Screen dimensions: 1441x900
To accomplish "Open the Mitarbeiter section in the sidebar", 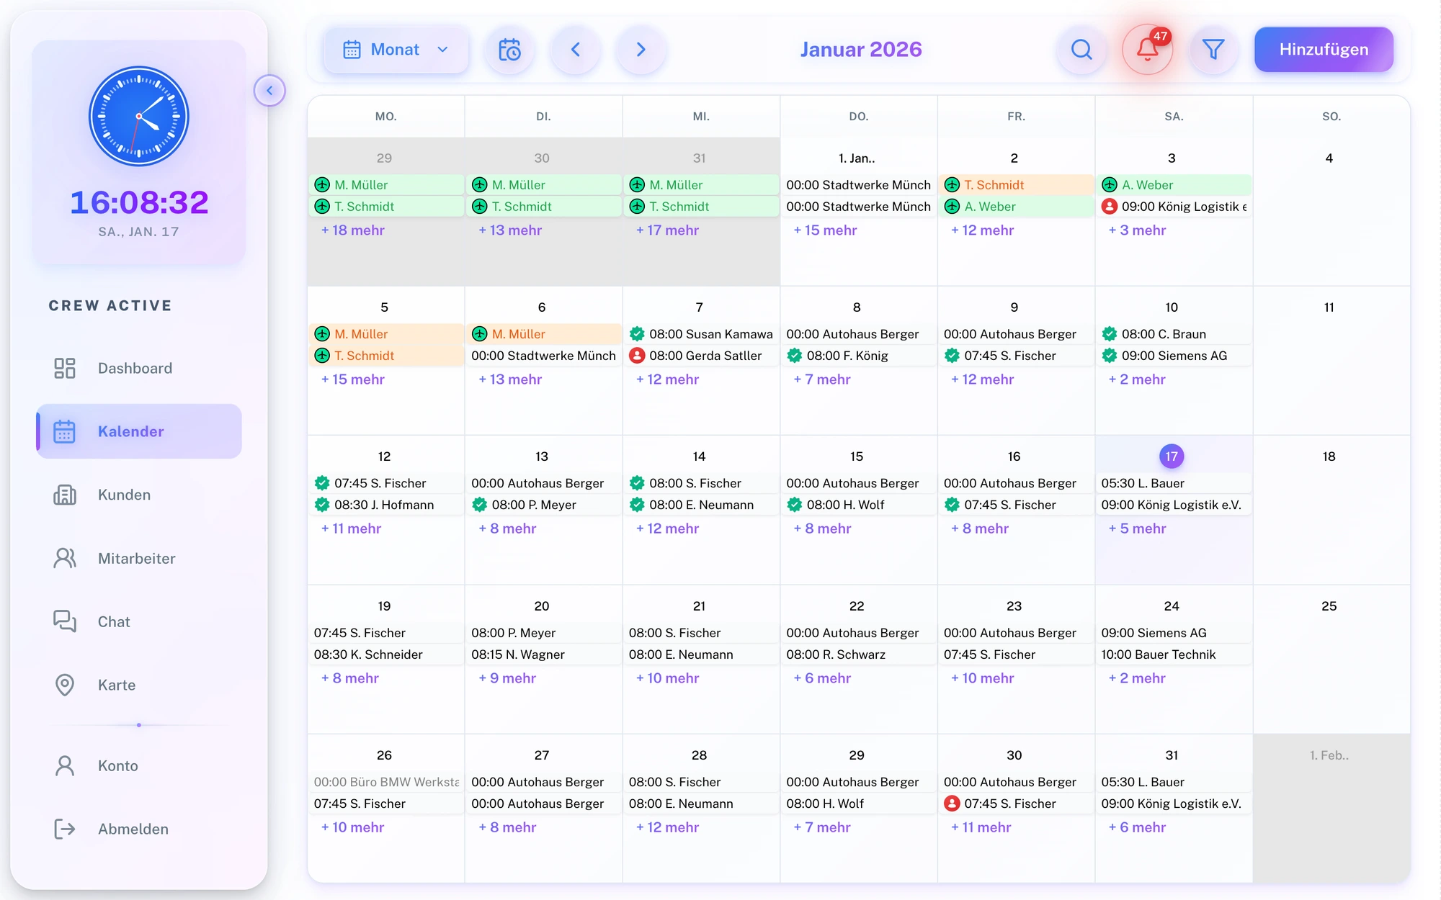I will coord(136,558).
